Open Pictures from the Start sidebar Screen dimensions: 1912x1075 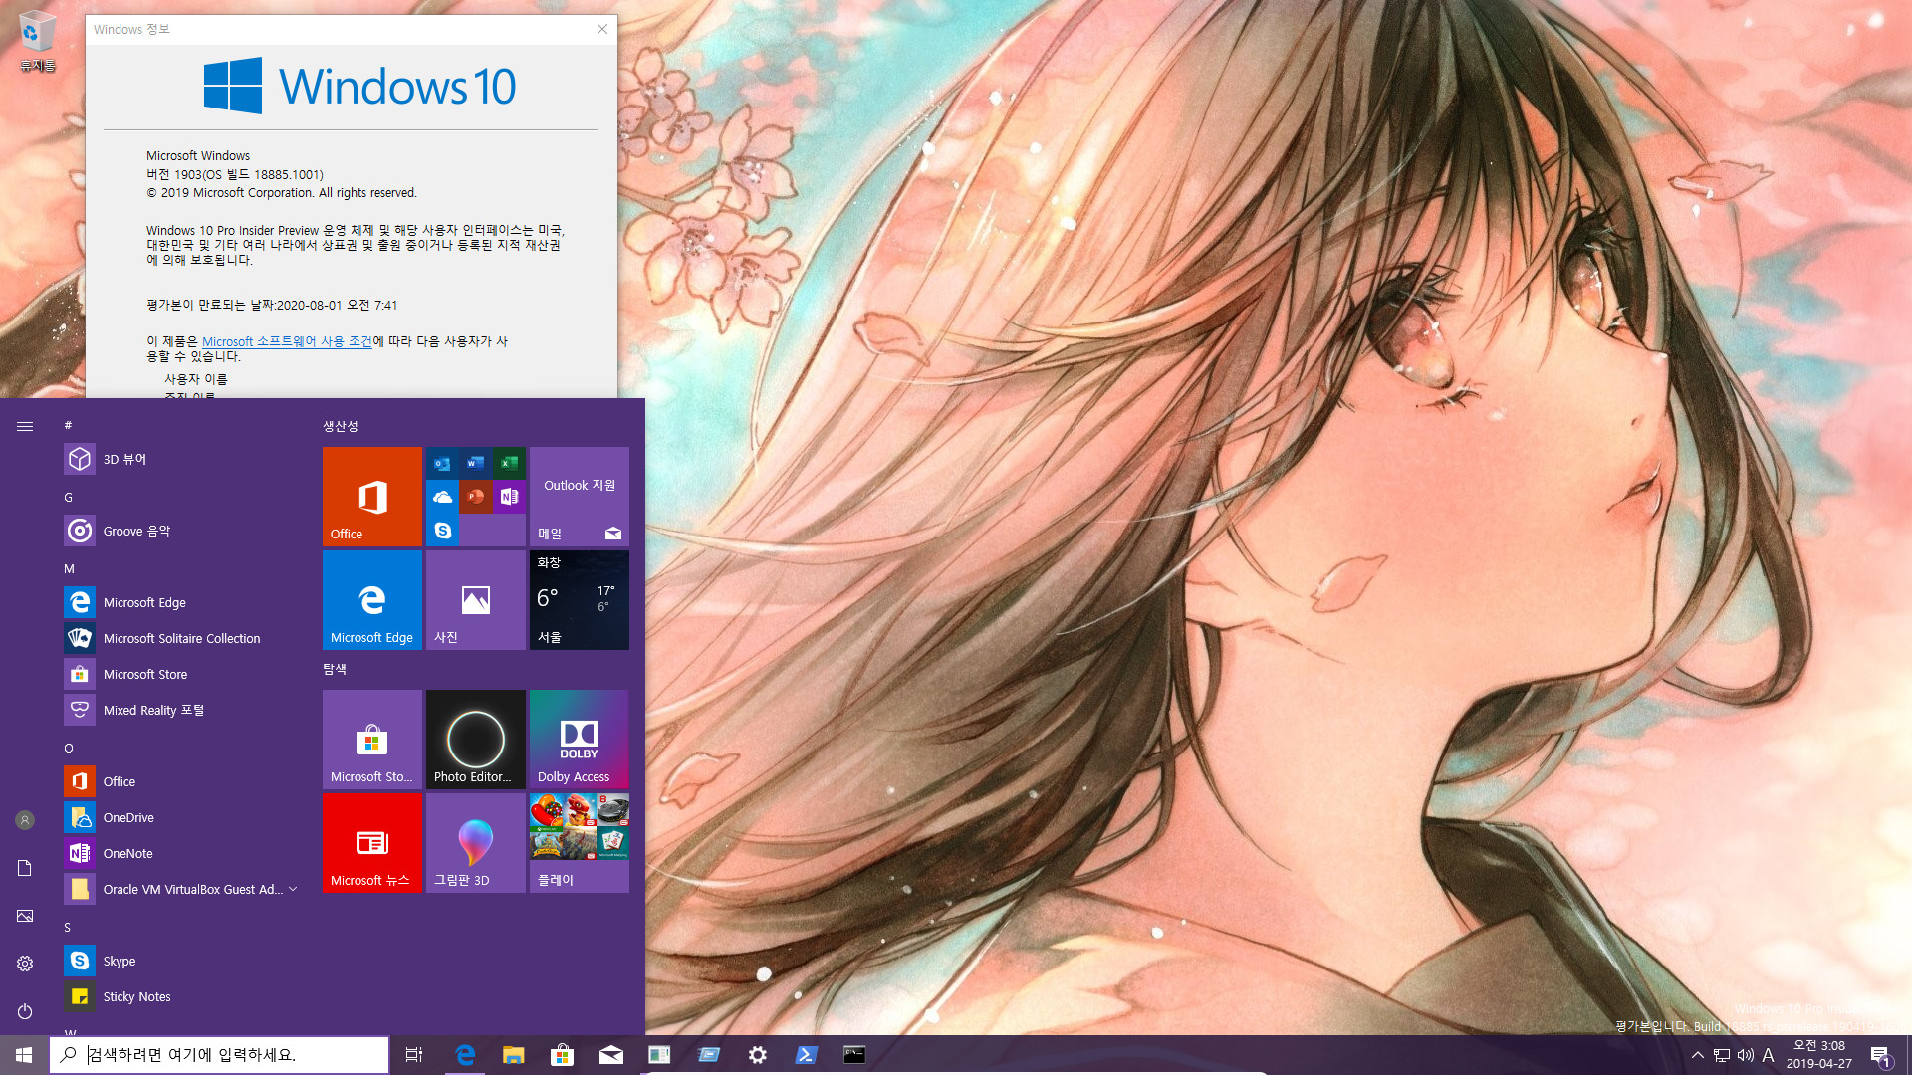(x=25, y=916)
